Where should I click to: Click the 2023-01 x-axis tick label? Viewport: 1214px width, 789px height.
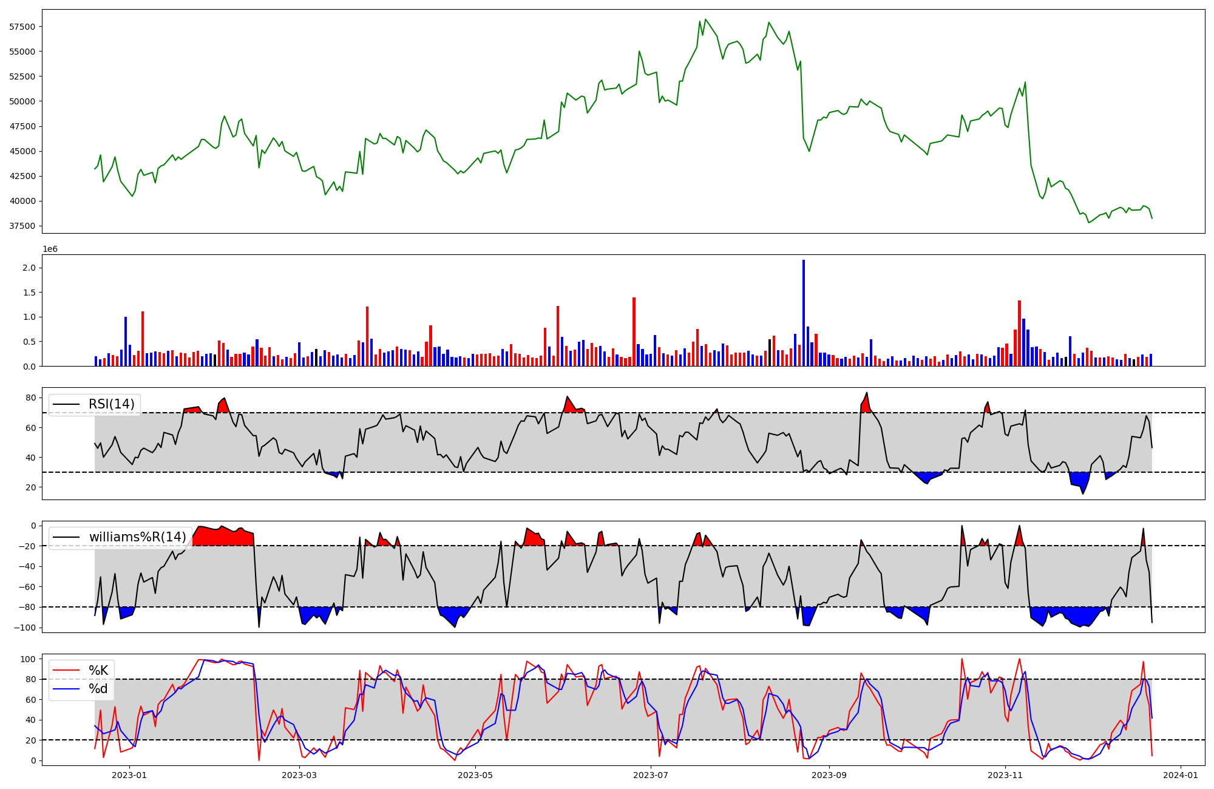(129, 775)
